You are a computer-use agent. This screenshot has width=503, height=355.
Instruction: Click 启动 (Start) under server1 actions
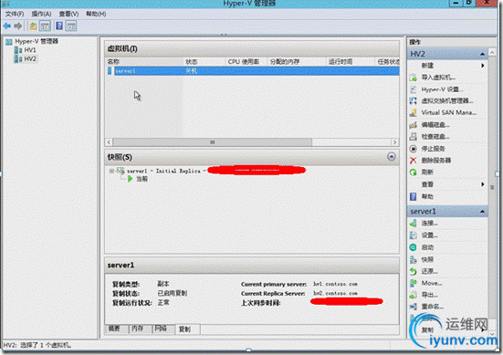(x=427, y=247)
